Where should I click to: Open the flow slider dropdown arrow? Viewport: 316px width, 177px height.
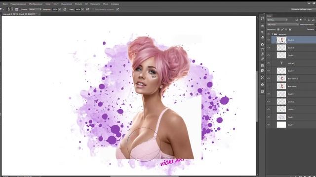[x=82, y=9]
